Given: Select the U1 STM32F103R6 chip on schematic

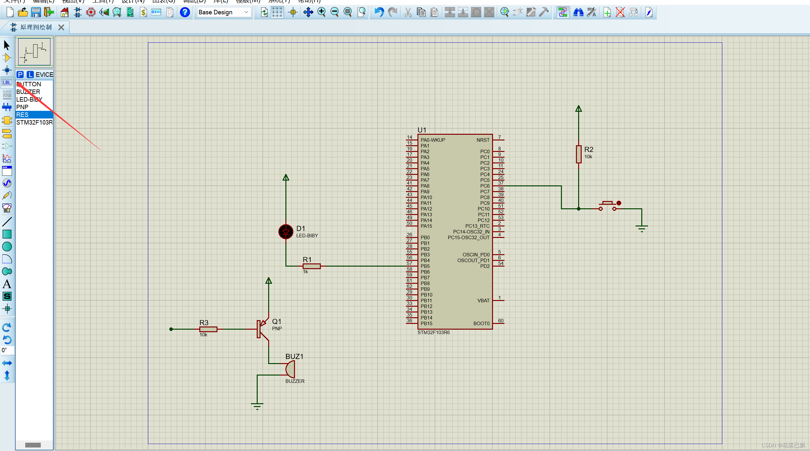Looking at the screenshot, I should coord(455,232).
